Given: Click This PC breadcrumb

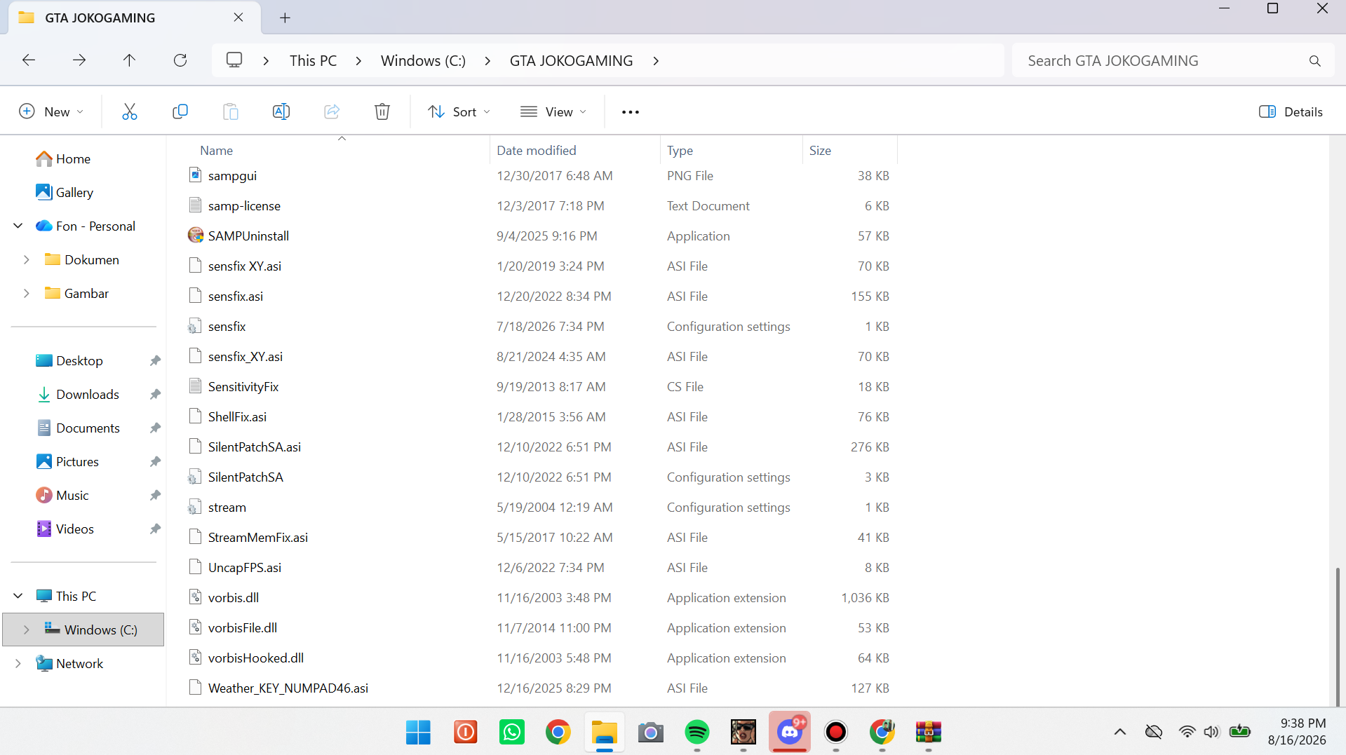Looking at the screenshot, I should point(313,61).
